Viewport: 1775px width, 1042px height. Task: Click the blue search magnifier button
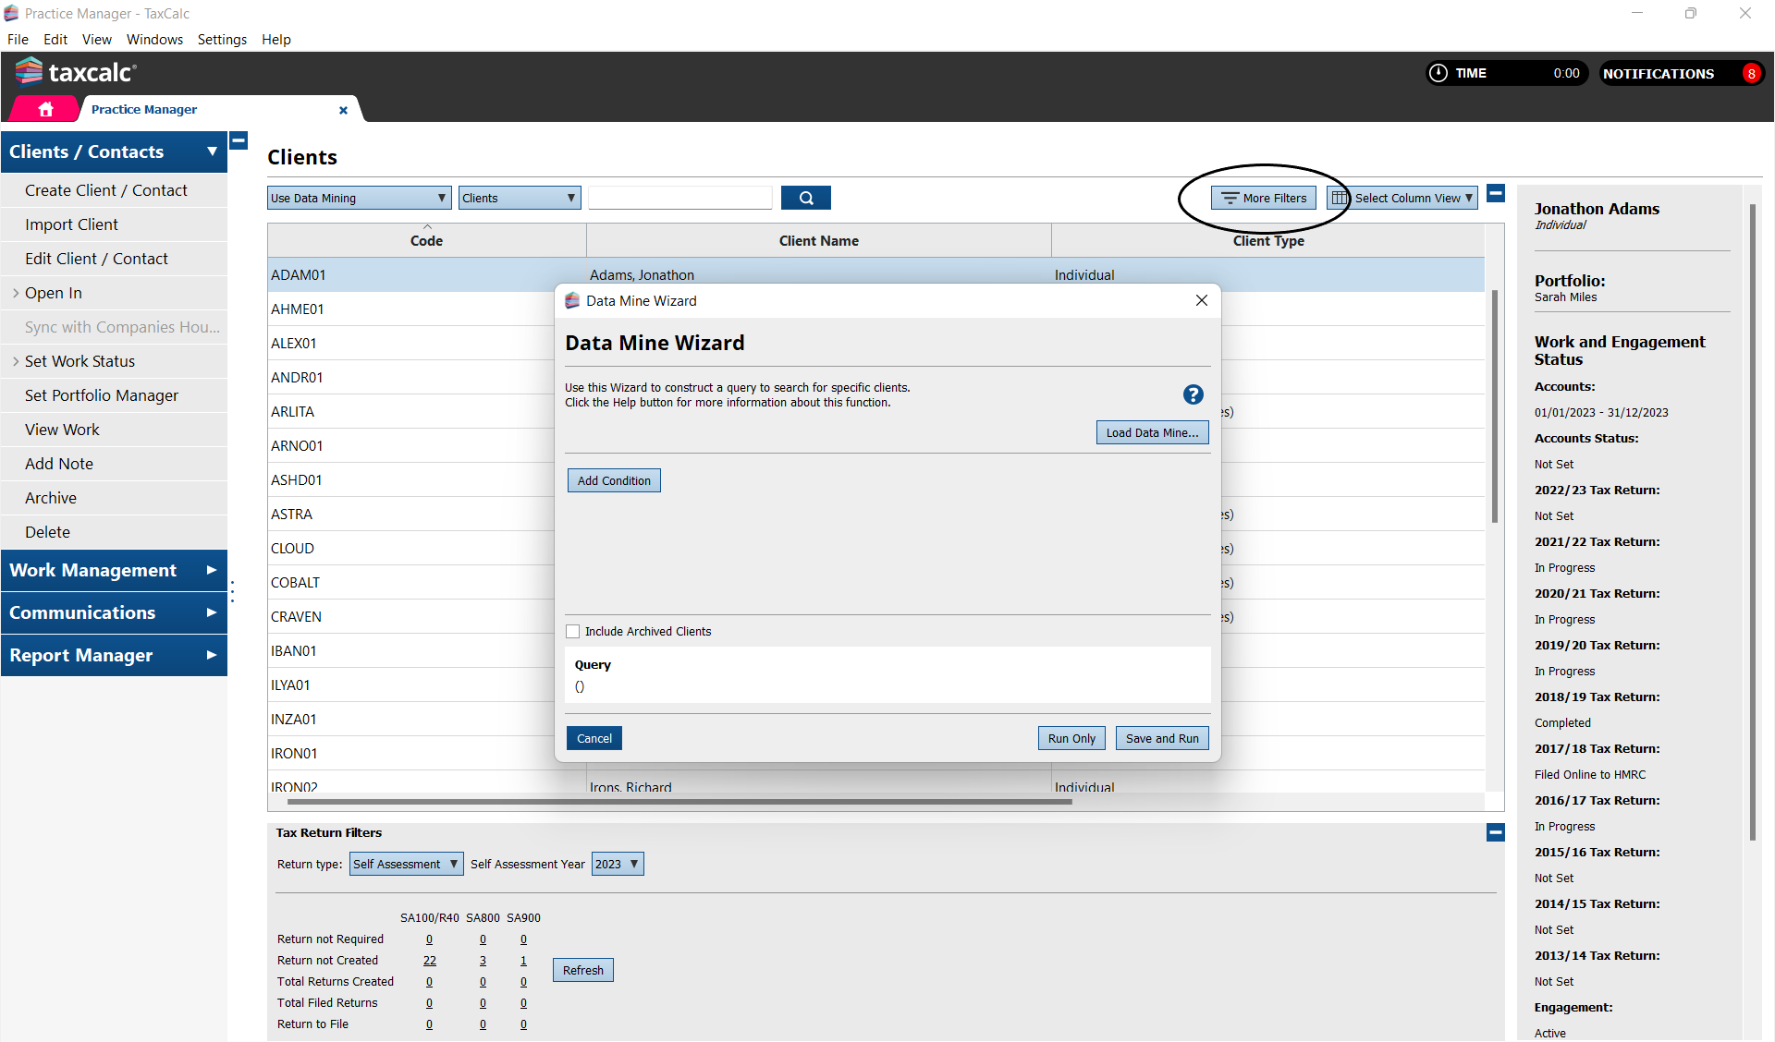click(x=805, y=198)
